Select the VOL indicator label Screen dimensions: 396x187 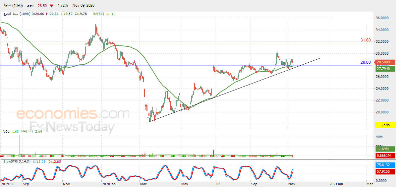[7, 131]
